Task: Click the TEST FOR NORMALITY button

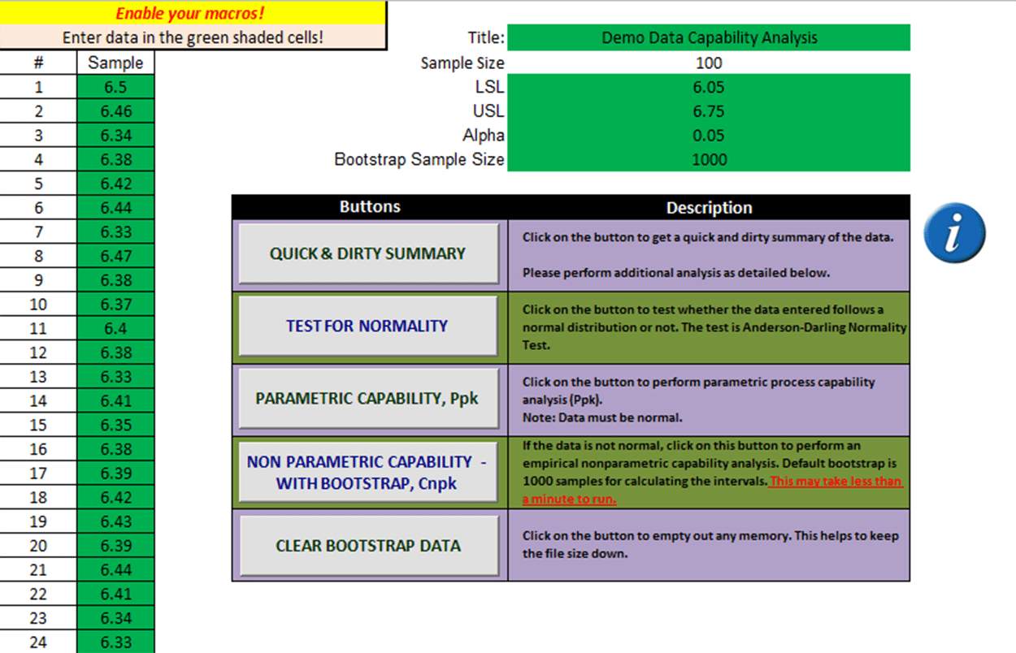Action: pyautogui.click(x=368, y=326)
